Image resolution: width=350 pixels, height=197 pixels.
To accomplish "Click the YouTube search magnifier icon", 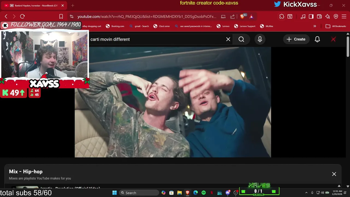I will click(241, 39).
